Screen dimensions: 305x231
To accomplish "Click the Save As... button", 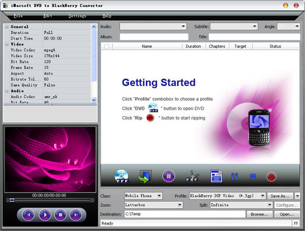I will tap(280, 196).
